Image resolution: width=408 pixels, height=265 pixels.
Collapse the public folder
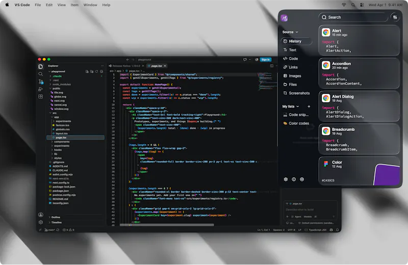[x=55, y=89]
